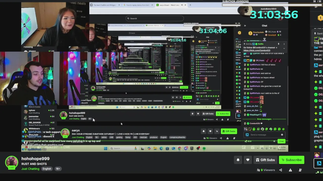
Task: Click nested Gift Subs in streamed video
Action: 208,114
